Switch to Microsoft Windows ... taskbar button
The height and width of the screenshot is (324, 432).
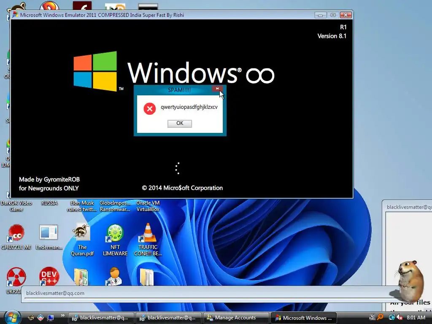[303, 318]
